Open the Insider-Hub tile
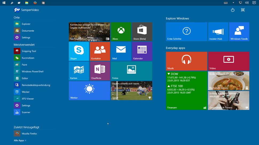The height and width of the screenshot is (145, 259). click(x=218, y=32)
